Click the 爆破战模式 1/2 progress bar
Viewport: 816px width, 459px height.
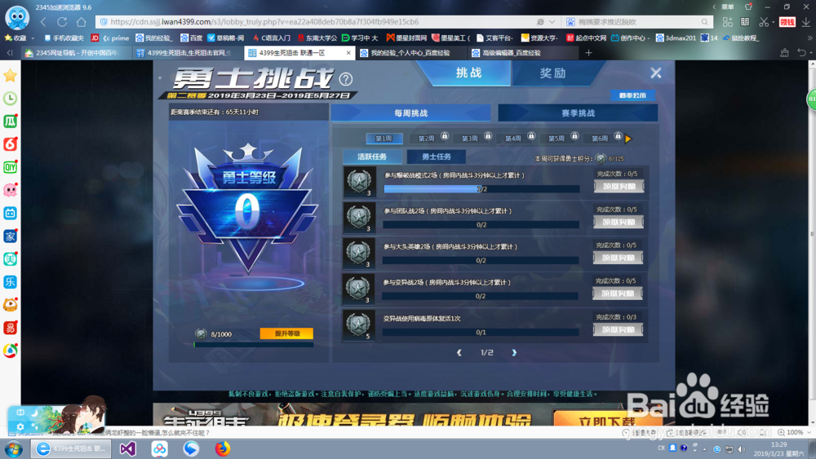tap(481, 188)
